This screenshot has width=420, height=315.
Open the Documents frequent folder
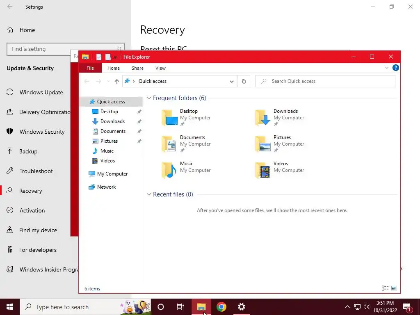(186, 144)
